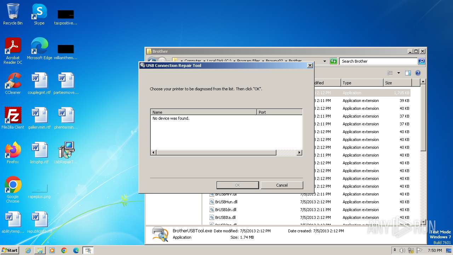Click the Name column header in printer list
This screenshot has height=255, width=453.
tap(203, 112)
